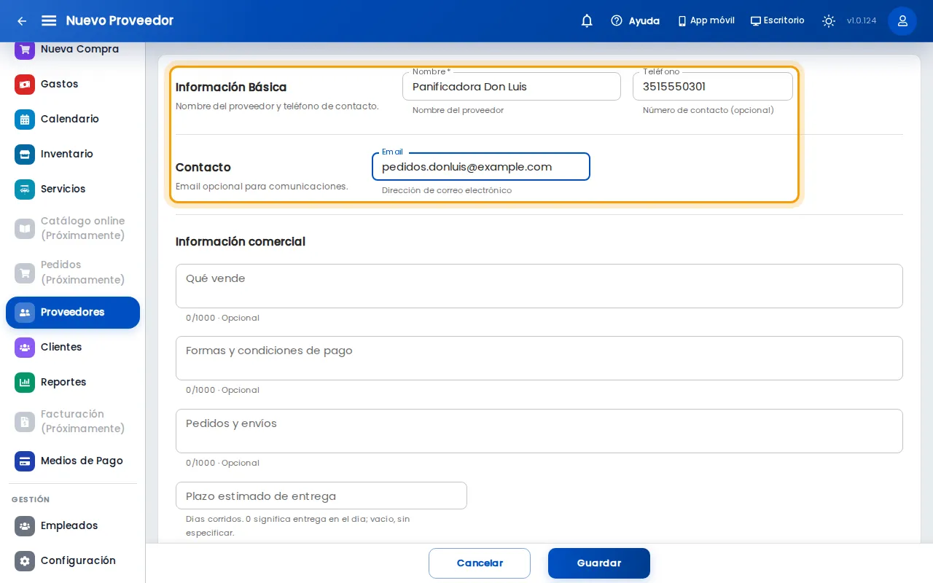Click the Reportes chart icon
This screenshot has width=933, height=583.
tap(25, 382)
